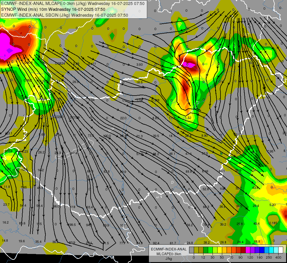
Task: Click the map value 22.0
Action: coord(123,118)
